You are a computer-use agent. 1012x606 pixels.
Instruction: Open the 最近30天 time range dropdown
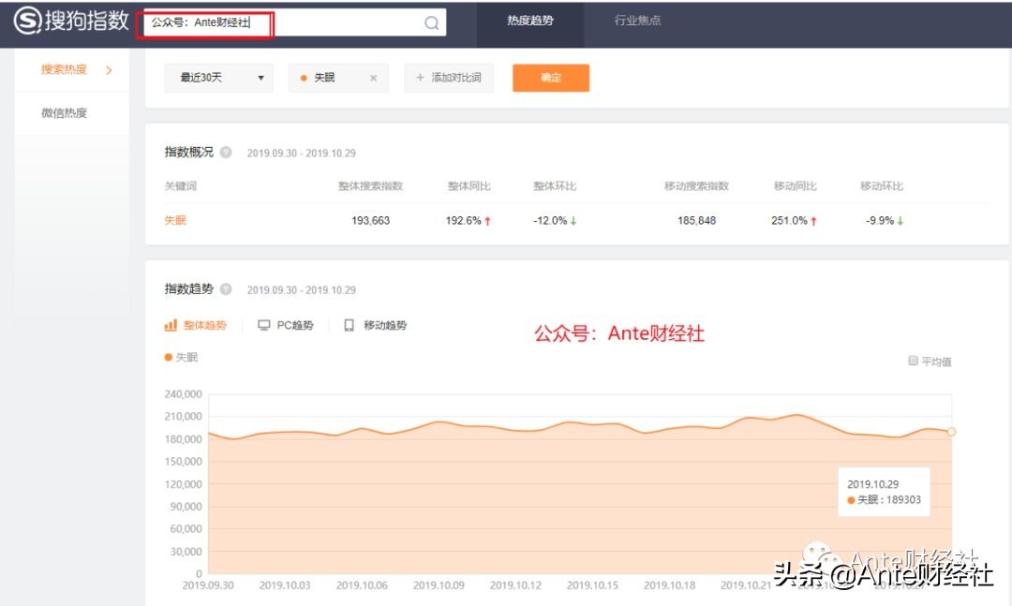(218, 78)
